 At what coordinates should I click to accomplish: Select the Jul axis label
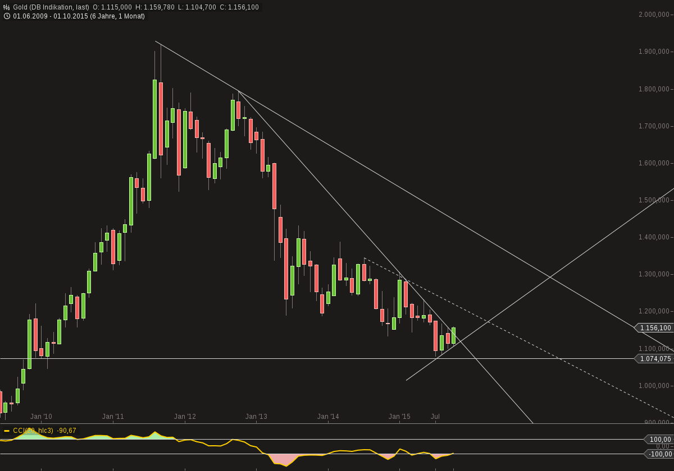(436, 417)
